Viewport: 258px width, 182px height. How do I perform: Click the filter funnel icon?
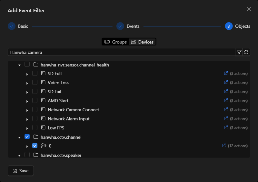pos(239,52)
